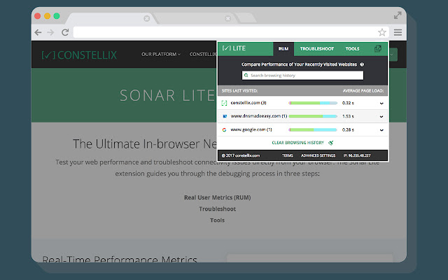Click the browser forward arrow
448x280 pixels.
[50, 32]
